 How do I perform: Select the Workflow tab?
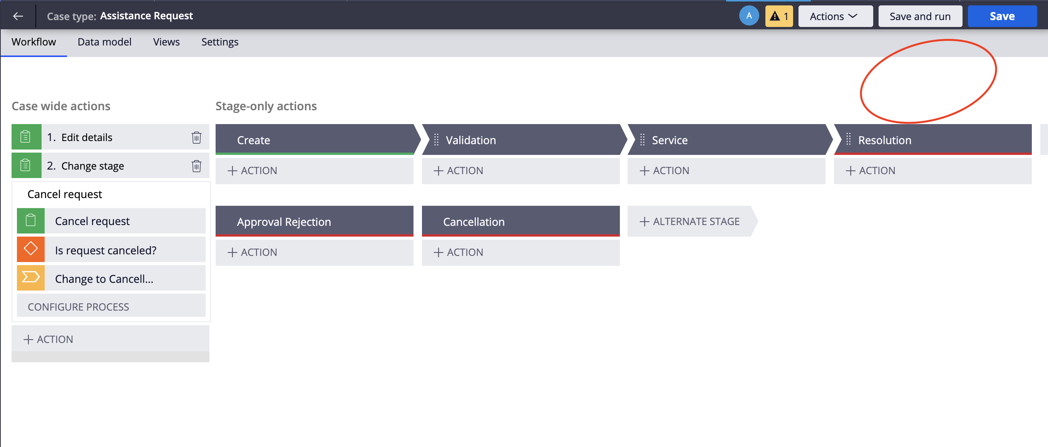click(34, 42)
